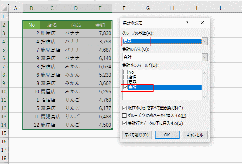Click cell with amount 6,488
The height and width of the screenshot is (164, 242).
(100, 117)
